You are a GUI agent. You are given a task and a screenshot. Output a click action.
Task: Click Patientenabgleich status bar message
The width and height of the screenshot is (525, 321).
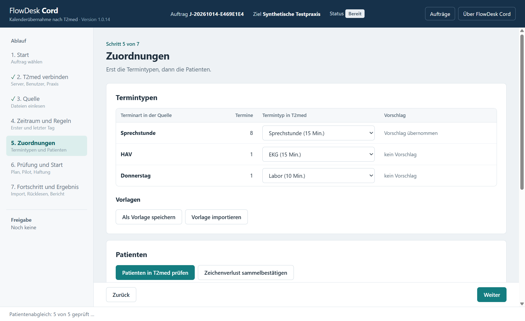52,314
